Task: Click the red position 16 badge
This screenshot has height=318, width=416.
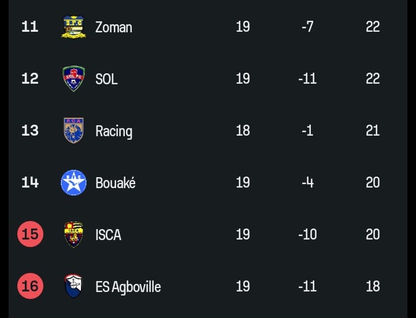Action: coord(30,286)
